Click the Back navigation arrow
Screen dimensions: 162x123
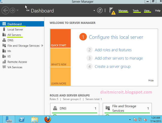(5, 10)
